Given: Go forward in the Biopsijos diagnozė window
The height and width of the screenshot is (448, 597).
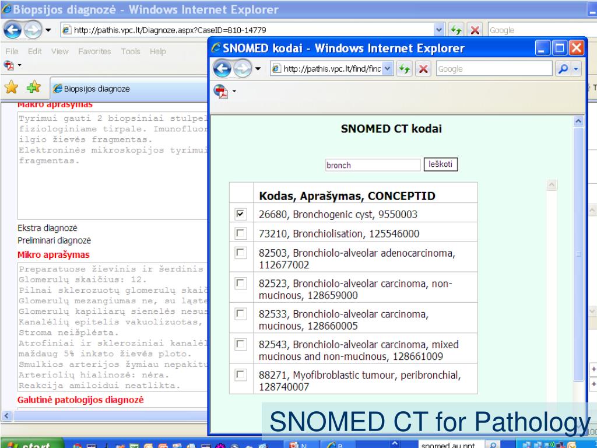Looking at the screenshot, I should (33, 30).
